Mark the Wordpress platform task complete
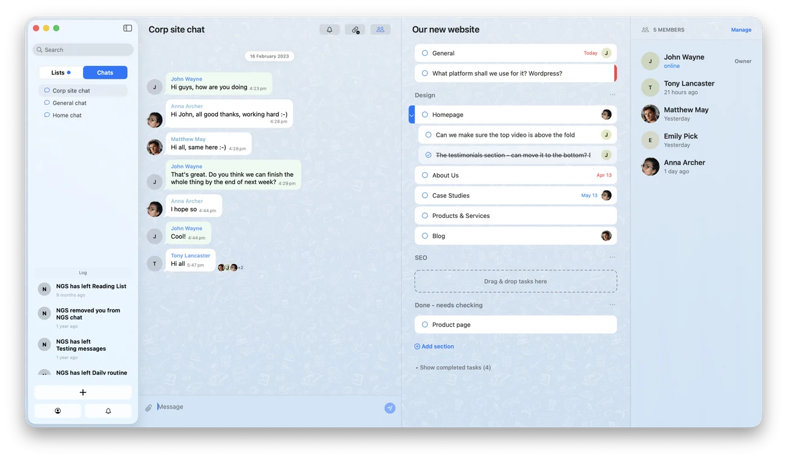This screenshot has width=787, height=460. click(425, 73)
